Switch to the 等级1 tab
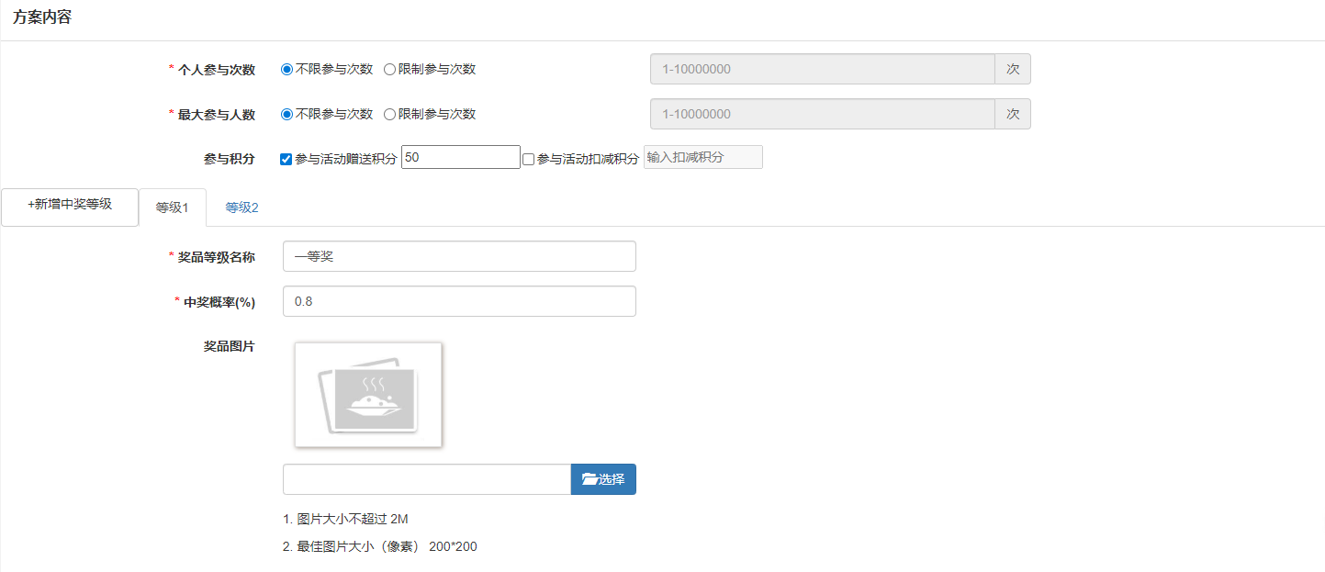The height and width of the screenshot is (572, 1325). click(x=173, y=207)
